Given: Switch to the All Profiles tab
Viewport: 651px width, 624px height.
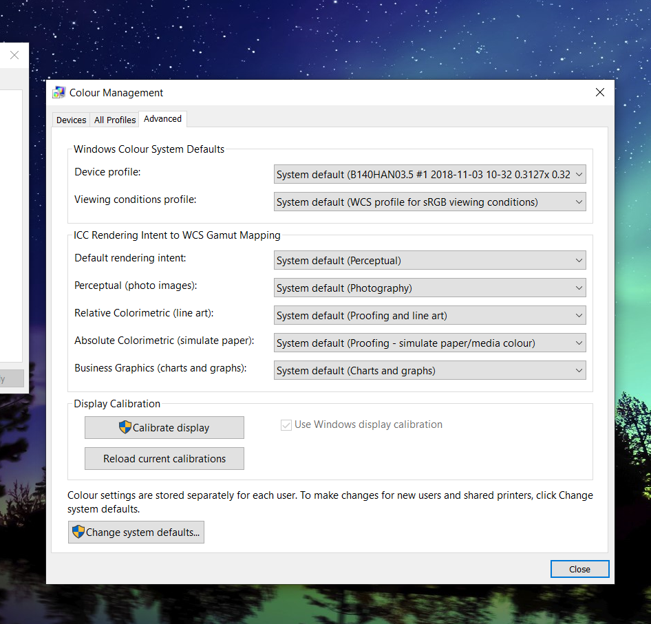Looking at the screenshot, I should (x=115, y=120).
